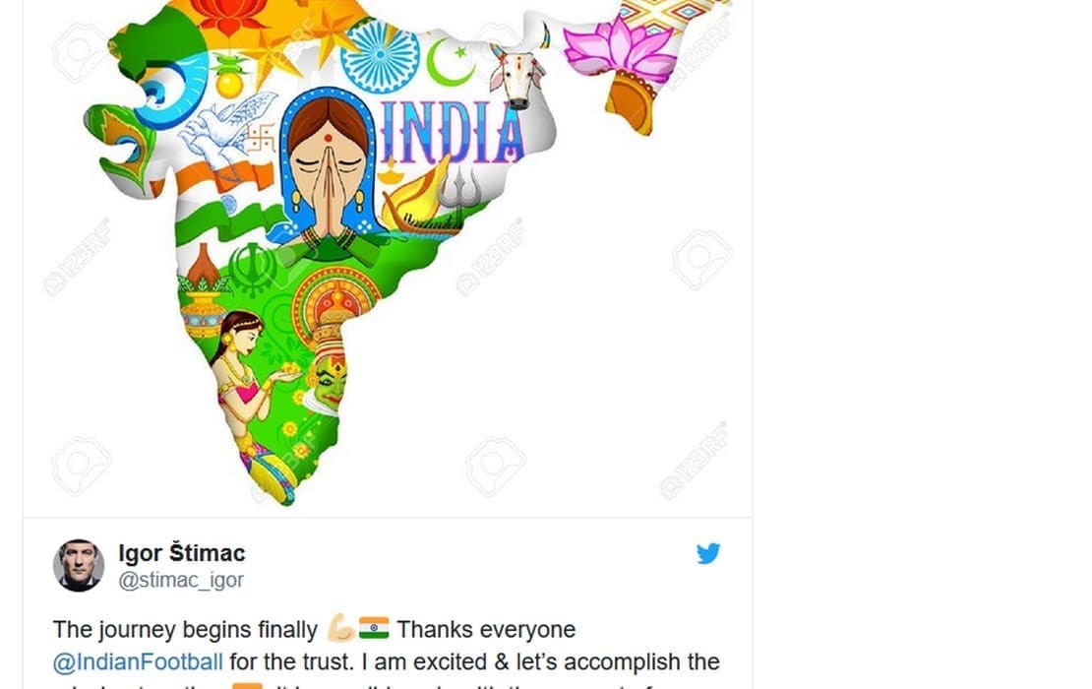The height and width of the screenshot is (689, 1092).
Task: Click the India flag emoji in tweet
Action: pyautogui.click(x=374, y=628)
